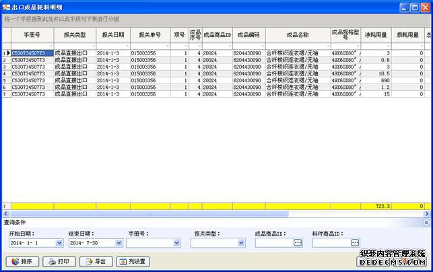Click the 成品商品ID input field
The height and width of the screenshot is (272, 433).
coord(273,243)
